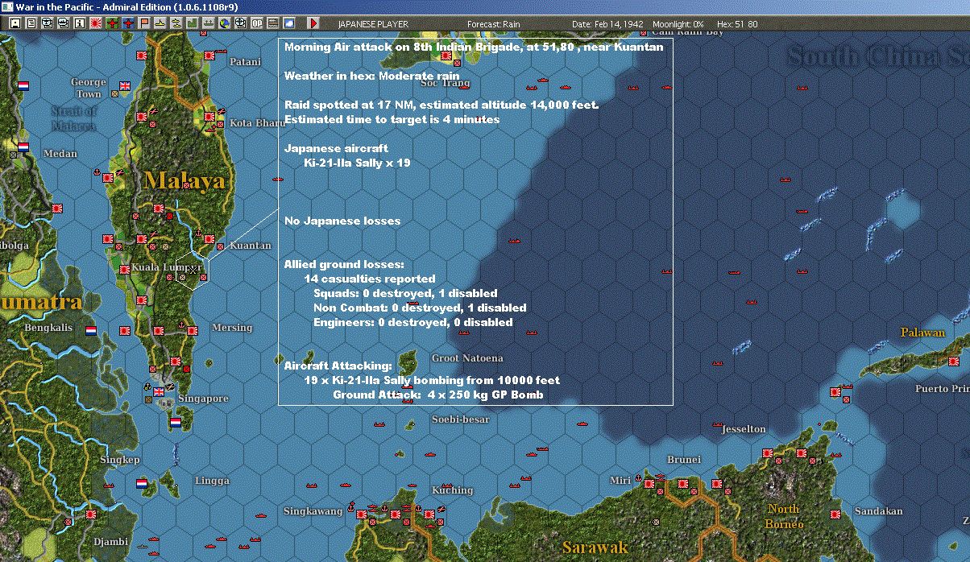Viewport: 970px width, 562px height.
Task: Click the info 'i' toolbar icon
Action: (x=80, y=23)
